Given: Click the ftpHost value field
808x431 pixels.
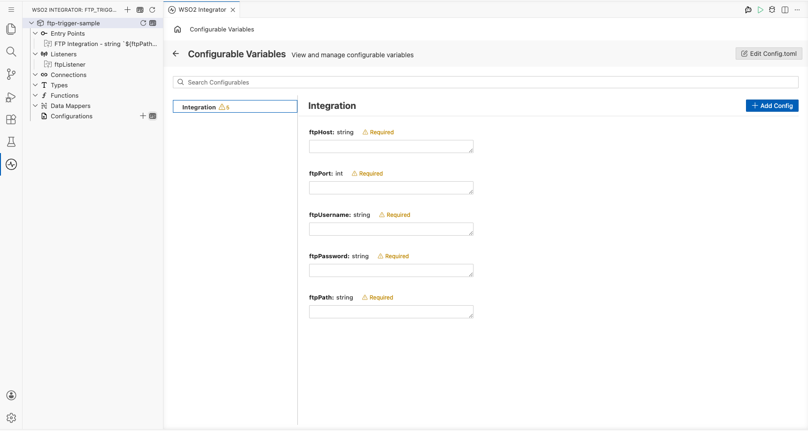Looking at the screenshot, I should (x=391, y=146).
